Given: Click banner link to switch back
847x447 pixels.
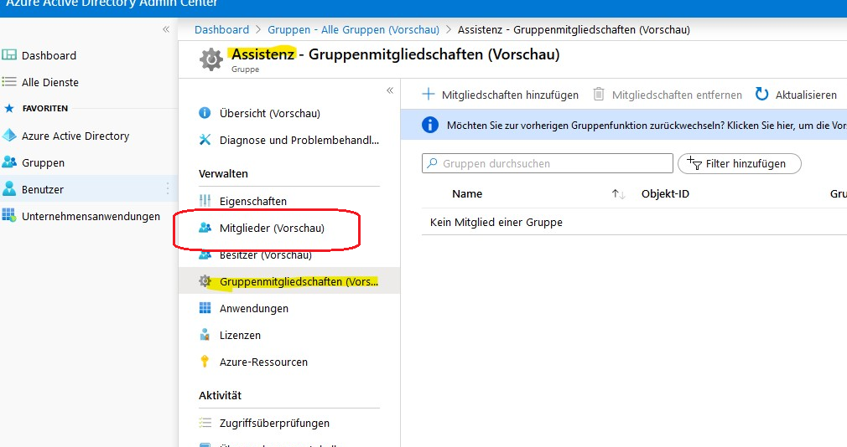Looking at the screenshot, I should click(646, 125).
